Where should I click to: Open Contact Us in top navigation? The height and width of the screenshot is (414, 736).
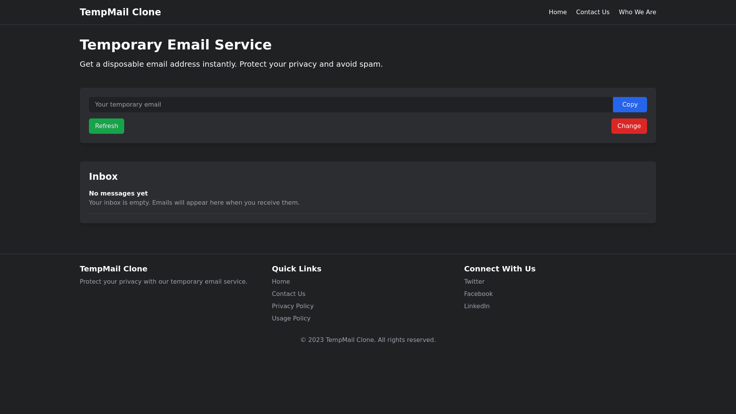pyautogui.click(x=592, y=12)
